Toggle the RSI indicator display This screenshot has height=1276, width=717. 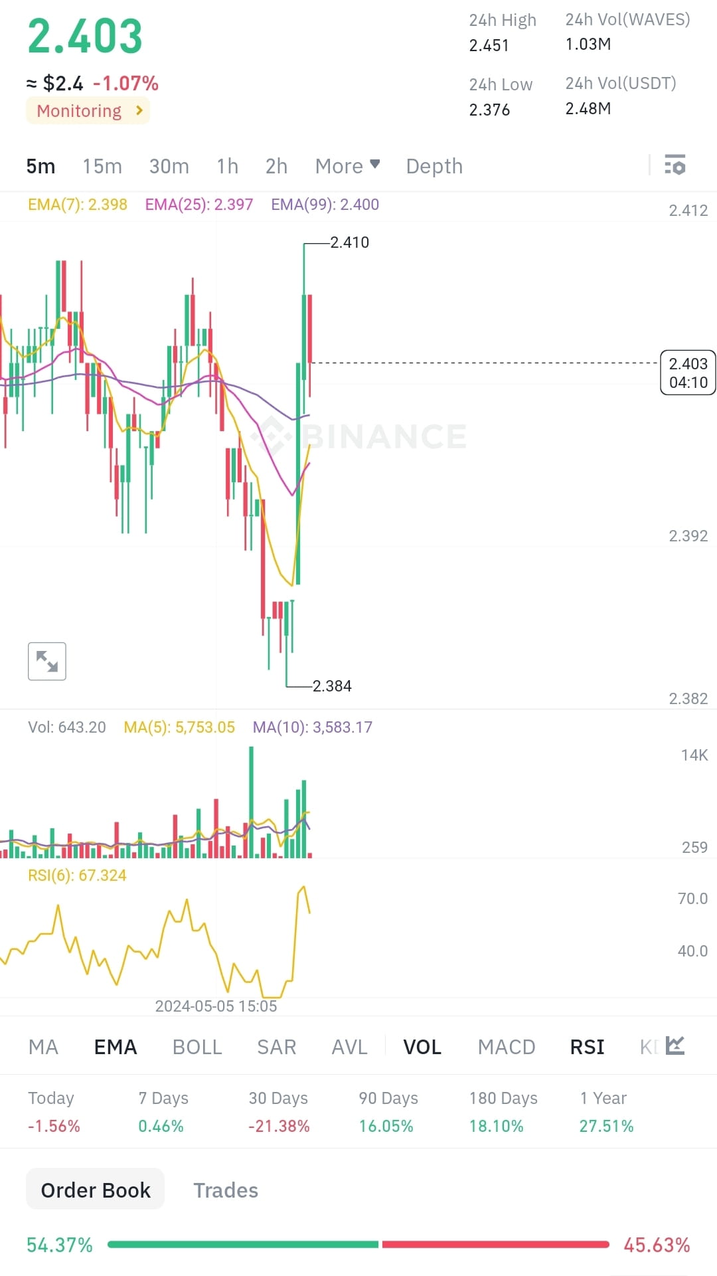coord(587,1047)
